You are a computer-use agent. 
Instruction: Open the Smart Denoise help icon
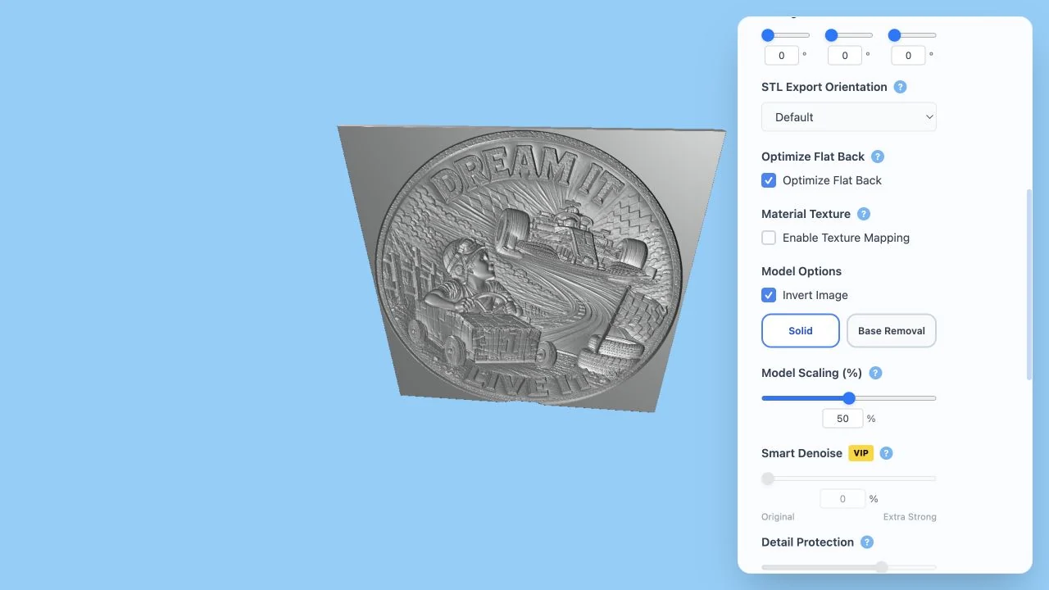(x=886, y=453)
